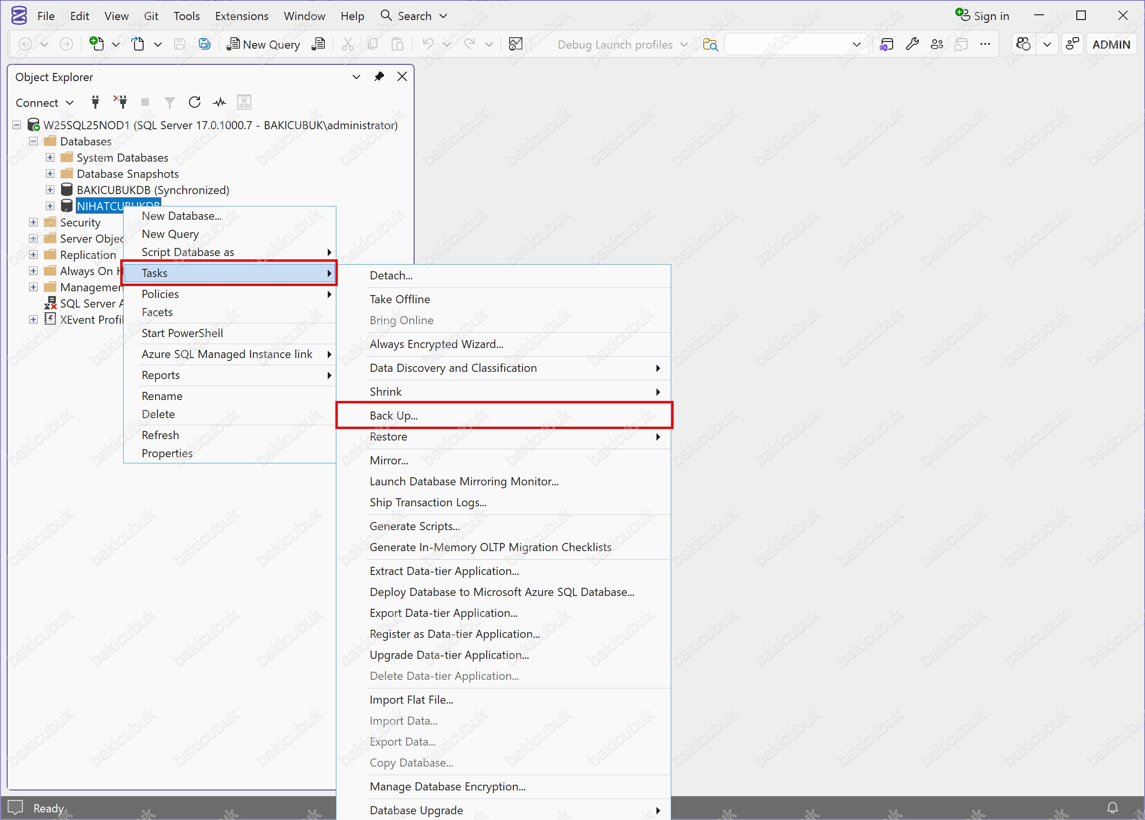This screenshot has height=820, width=1145.
Task: Click the New Query toolbar button
Action: coord(263,44)
